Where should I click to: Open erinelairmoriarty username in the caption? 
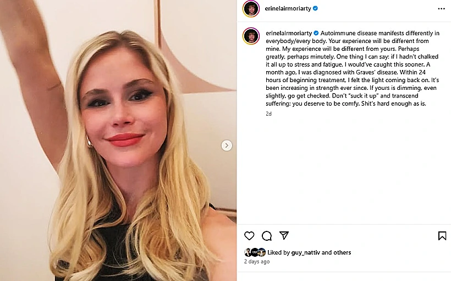point(289,33)
